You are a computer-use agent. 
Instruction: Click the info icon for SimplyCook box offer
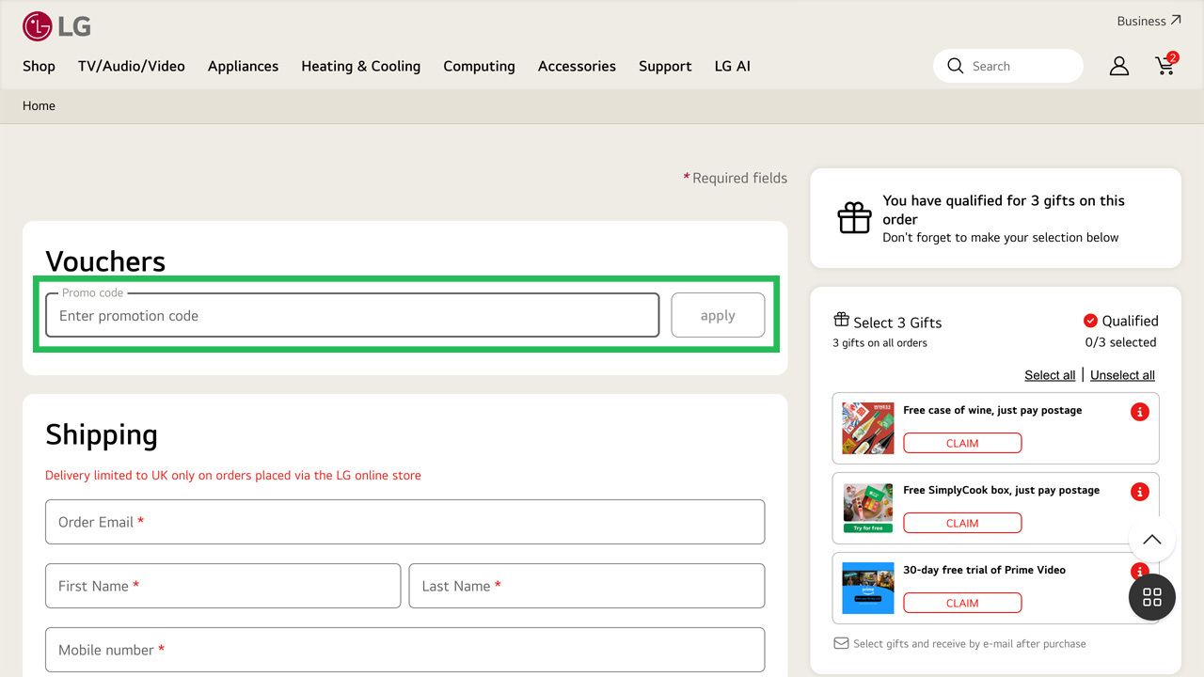point(1139,491)
